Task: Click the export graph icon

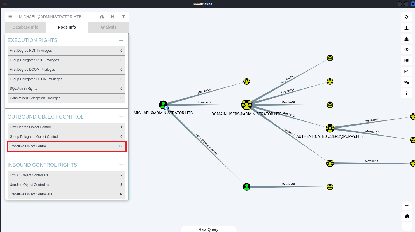Action: [406, 28]
